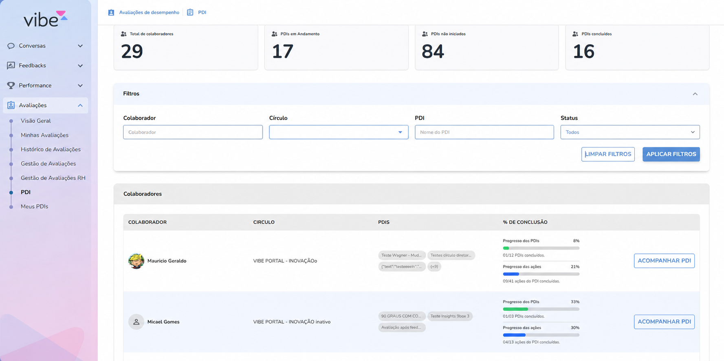
Task: Click the Feedbacks sidebar icon
Action: tap(11, 65)
